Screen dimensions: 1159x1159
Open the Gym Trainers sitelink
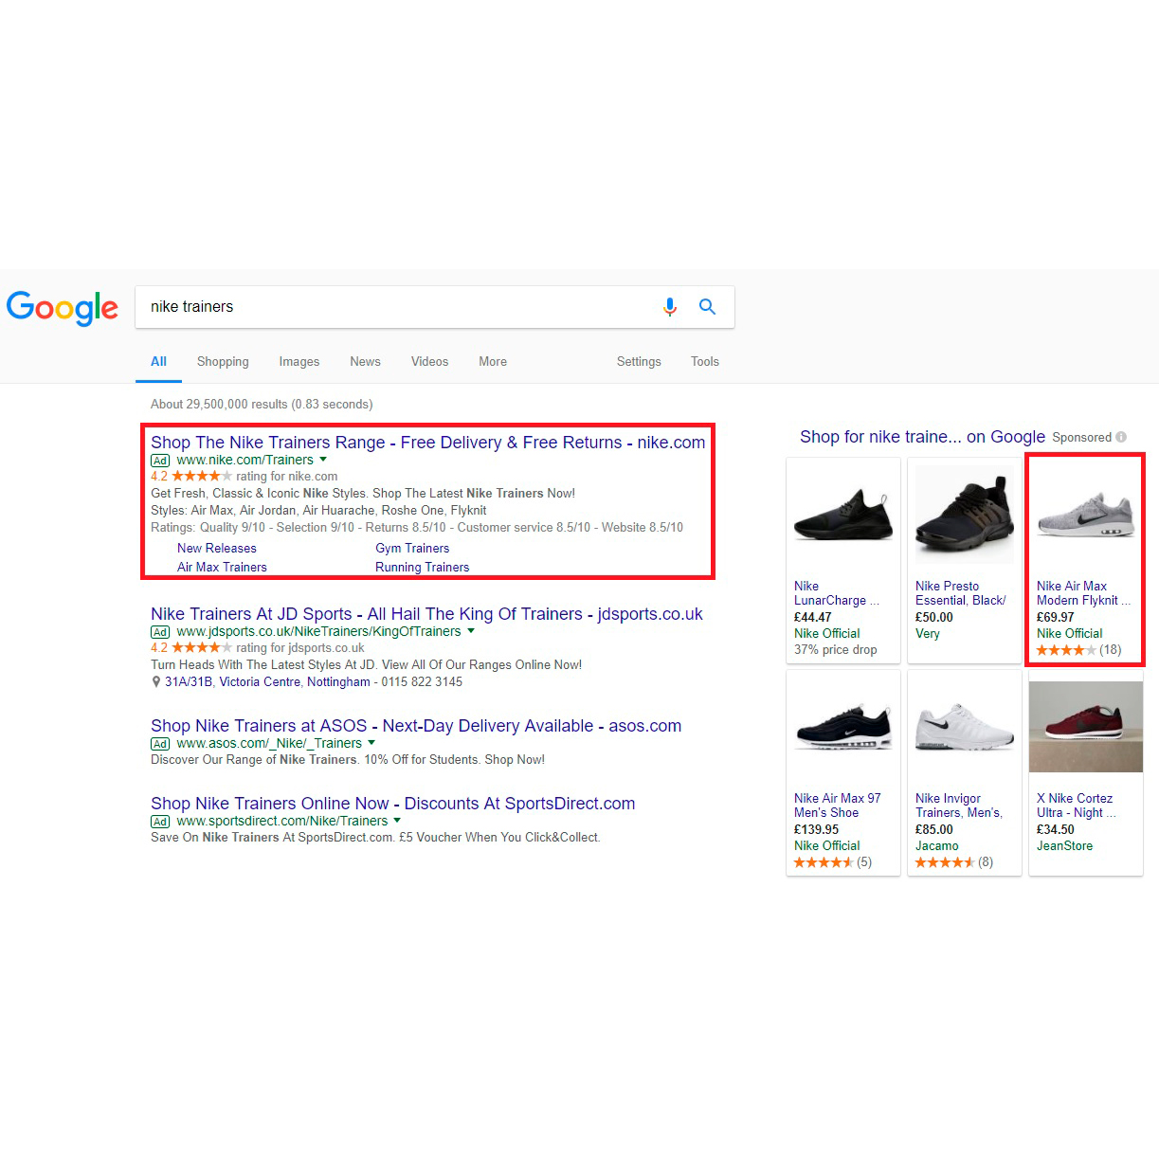coord(412,548)
